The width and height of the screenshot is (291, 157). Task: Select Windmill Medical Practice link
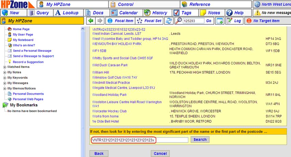pos(111,83)
